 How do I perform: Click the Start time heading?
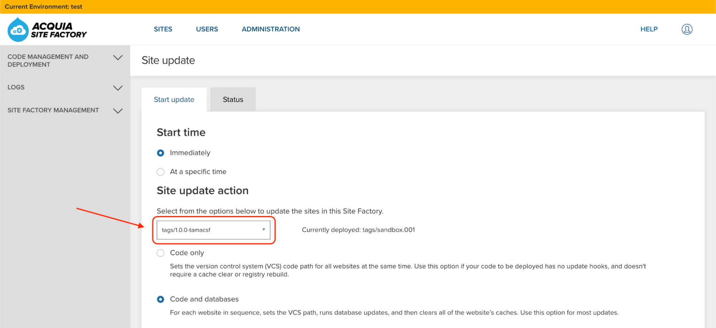(181, 132)
